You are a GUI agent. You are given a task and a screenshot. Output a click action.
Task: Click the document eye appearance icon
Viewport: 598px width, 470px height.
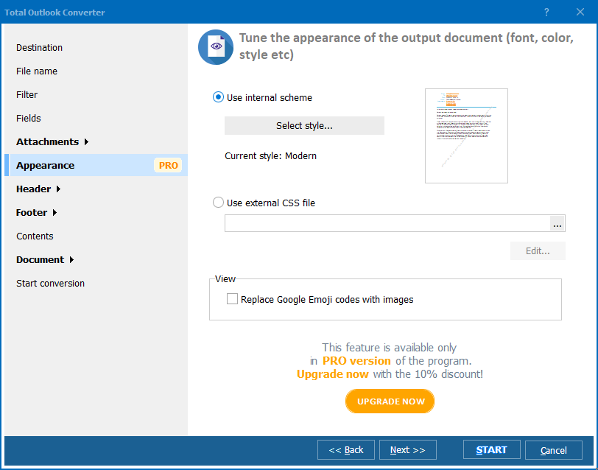click(x=216, y=47)
